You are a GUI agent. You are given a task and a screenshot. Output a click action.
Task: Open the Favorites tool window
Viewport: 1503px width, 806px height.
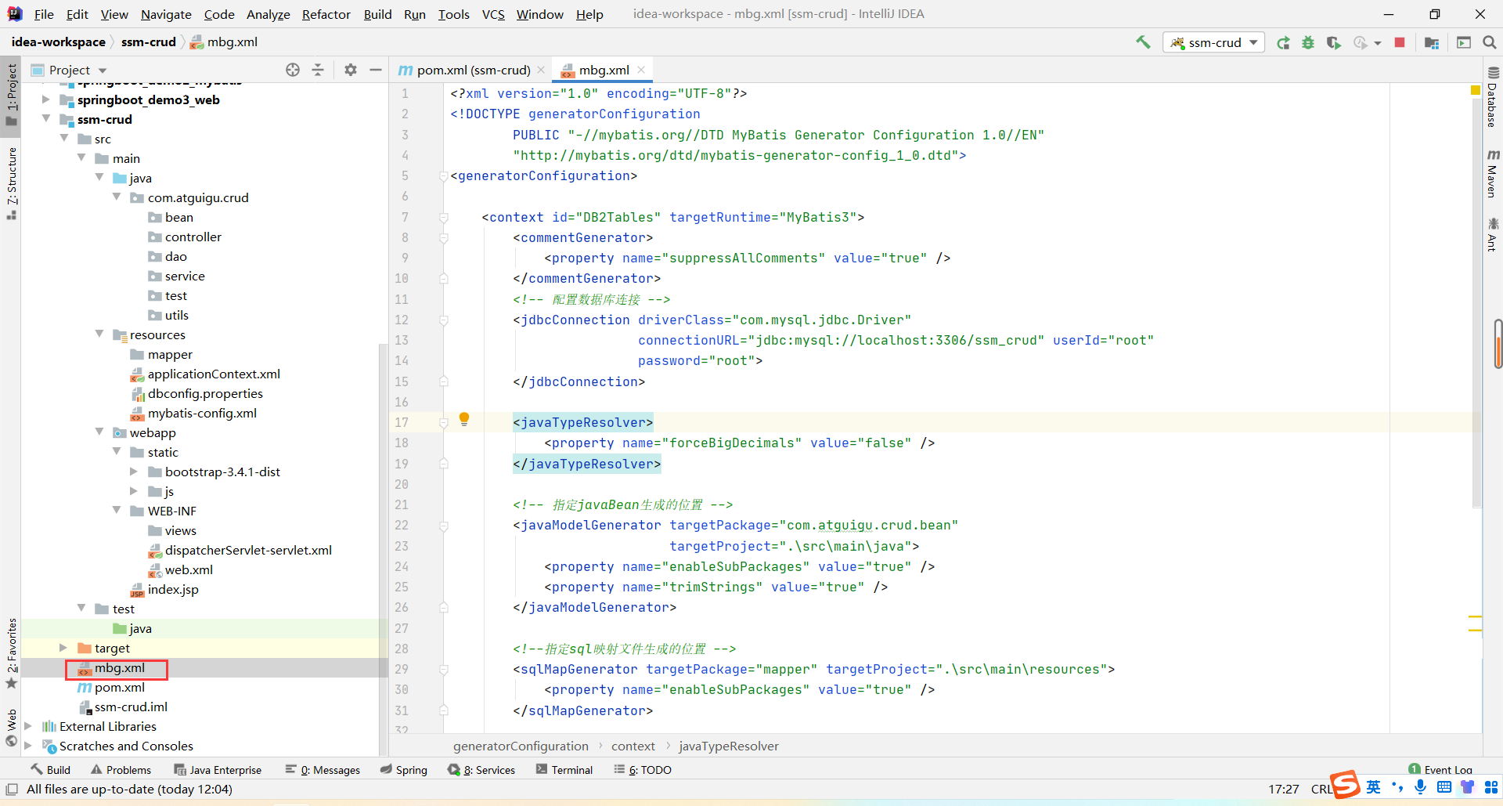pyautogui.click(x=11, y=652)
